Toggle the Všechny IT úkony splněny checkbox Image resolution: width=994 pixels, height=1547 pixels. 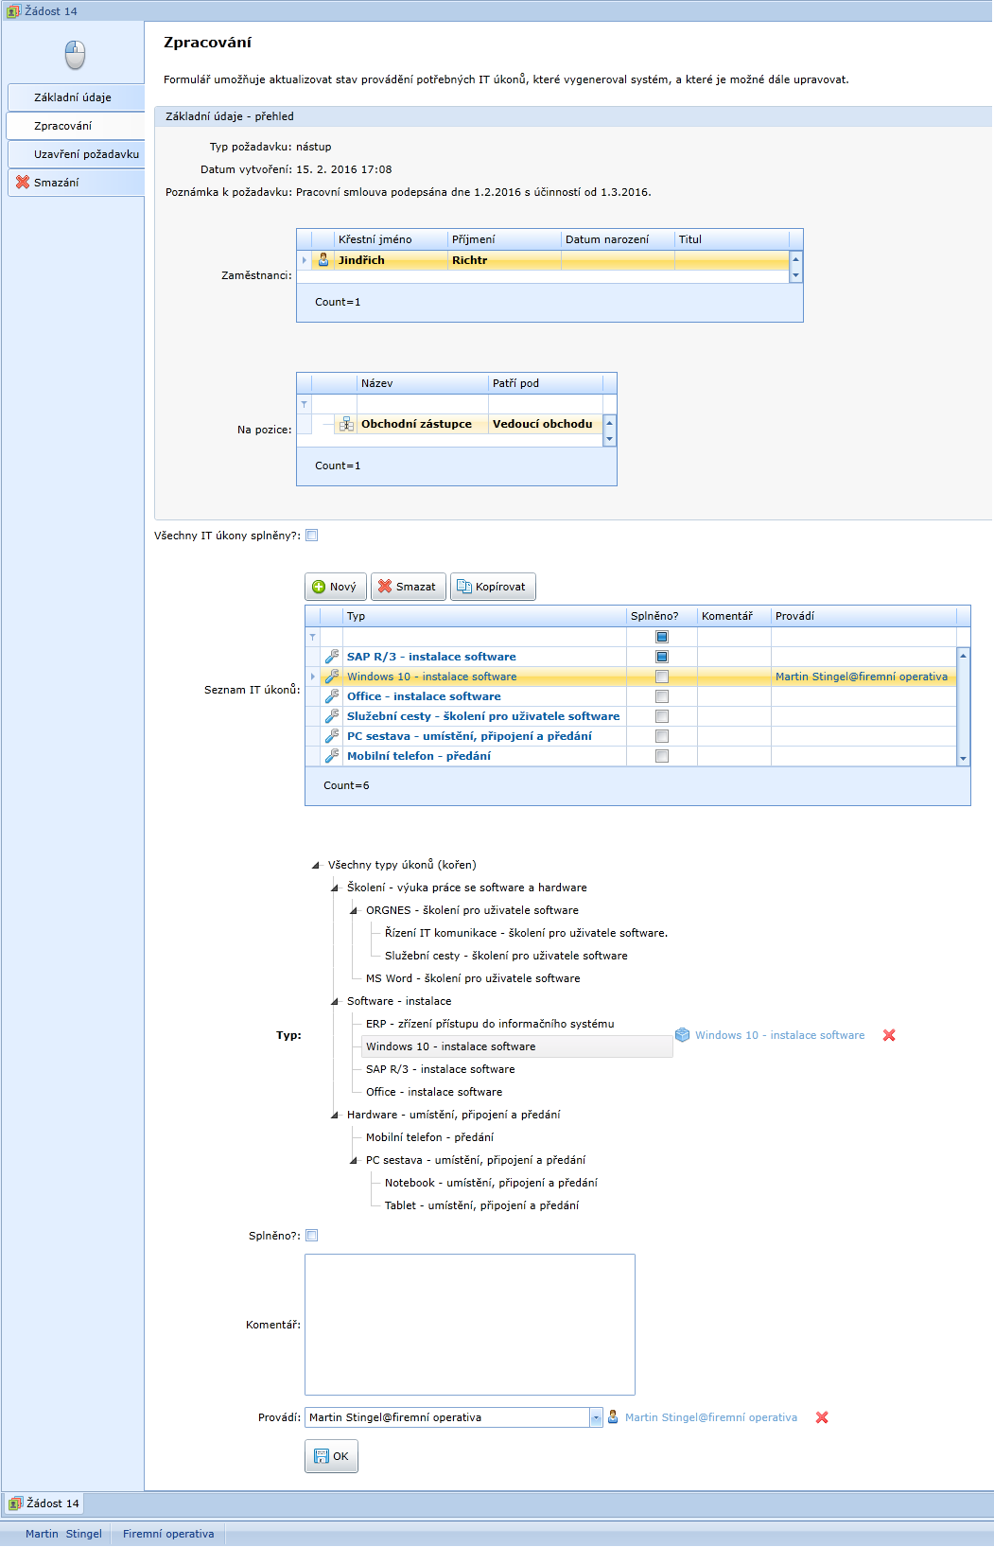tap(312, 536)
